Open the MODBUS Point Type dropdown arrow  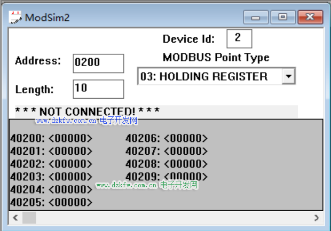[x=288, y=76]
